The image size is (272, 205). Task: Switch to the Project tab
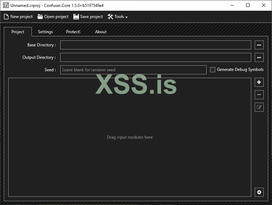pos(18,32)
